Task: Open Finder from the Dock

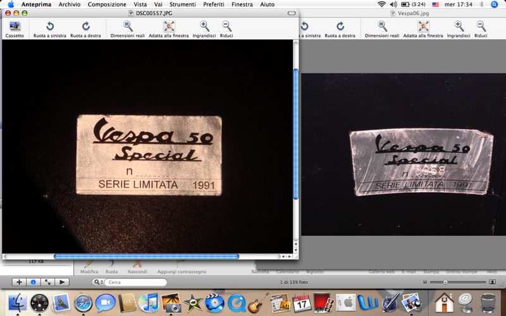Action: click(x=17, y=303)
